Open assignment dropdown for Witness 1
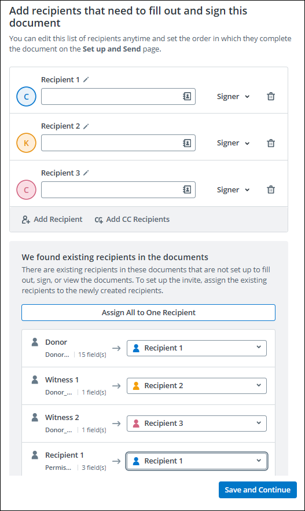Screen dimensions: 305x511 (197, 386)
